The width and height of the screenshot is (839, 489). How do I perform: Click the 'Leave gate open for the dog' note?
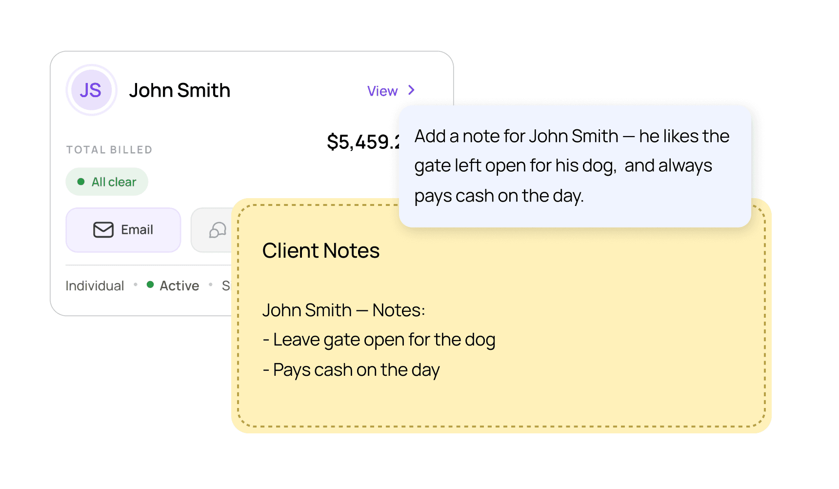coord(379,340)
